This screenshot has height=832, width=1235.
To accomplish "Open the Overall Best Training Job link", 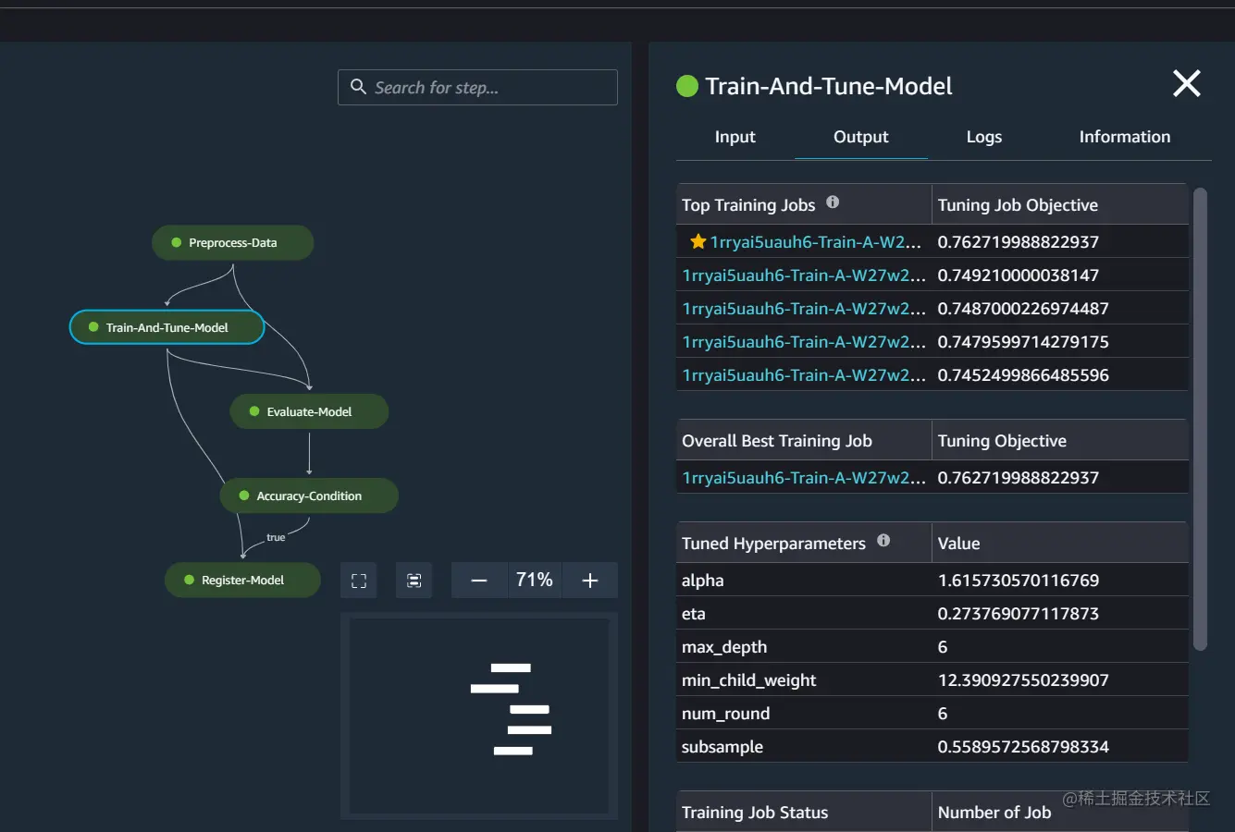I will point(804,478).
